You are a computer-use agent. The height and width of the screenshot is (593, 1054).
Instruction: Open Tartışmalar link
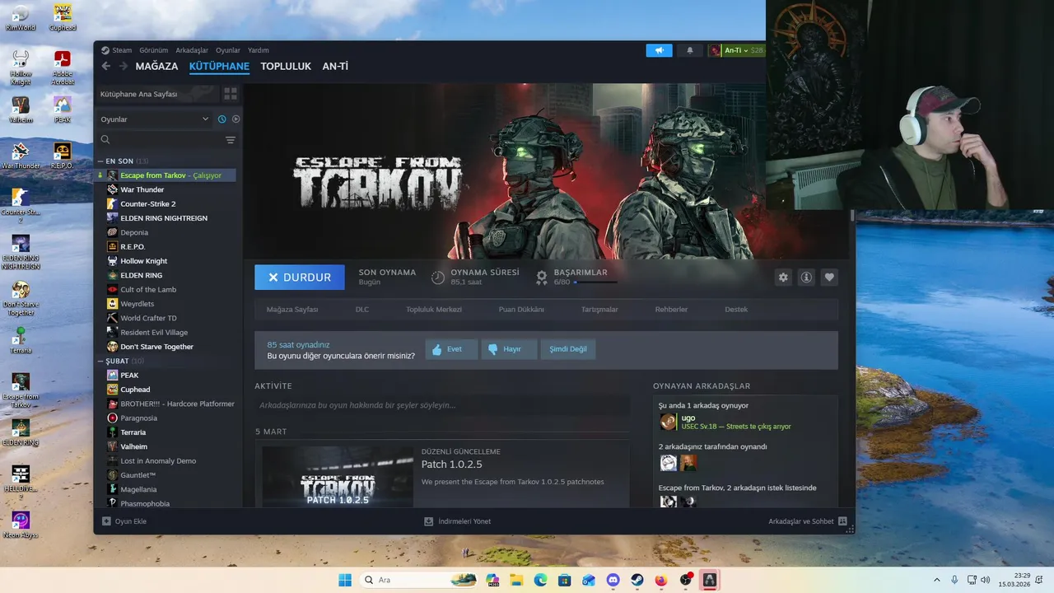tap(599, 310)
